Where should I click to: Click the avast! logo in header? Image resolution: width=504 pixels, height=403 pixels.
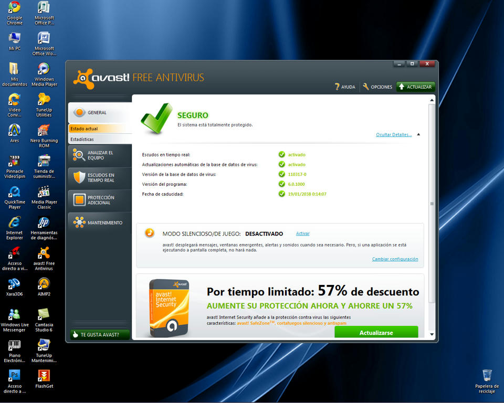point(101,78)
